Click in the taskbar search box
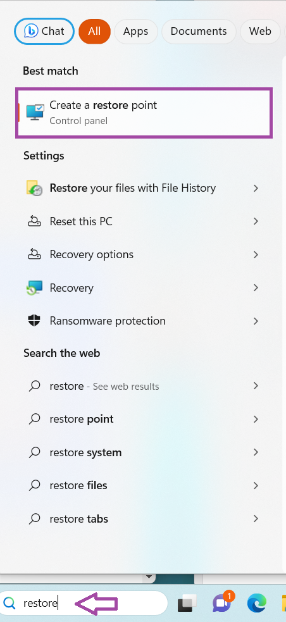 [84, 604]
